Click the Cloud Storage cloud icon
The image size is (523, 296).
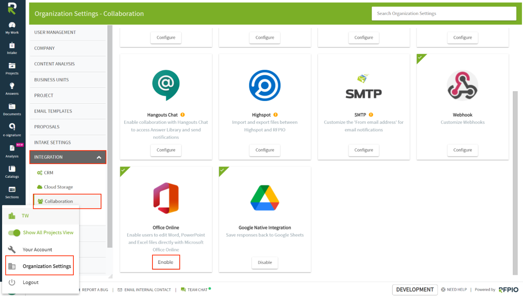pyautogui.click(x=40, y=187)
